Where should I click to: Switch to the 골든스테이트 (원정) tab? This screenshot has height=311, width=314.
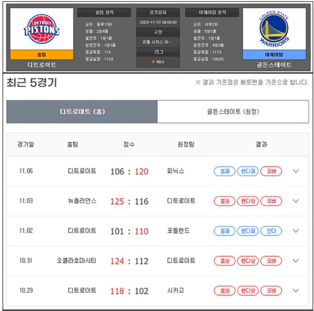click(233, 112)
